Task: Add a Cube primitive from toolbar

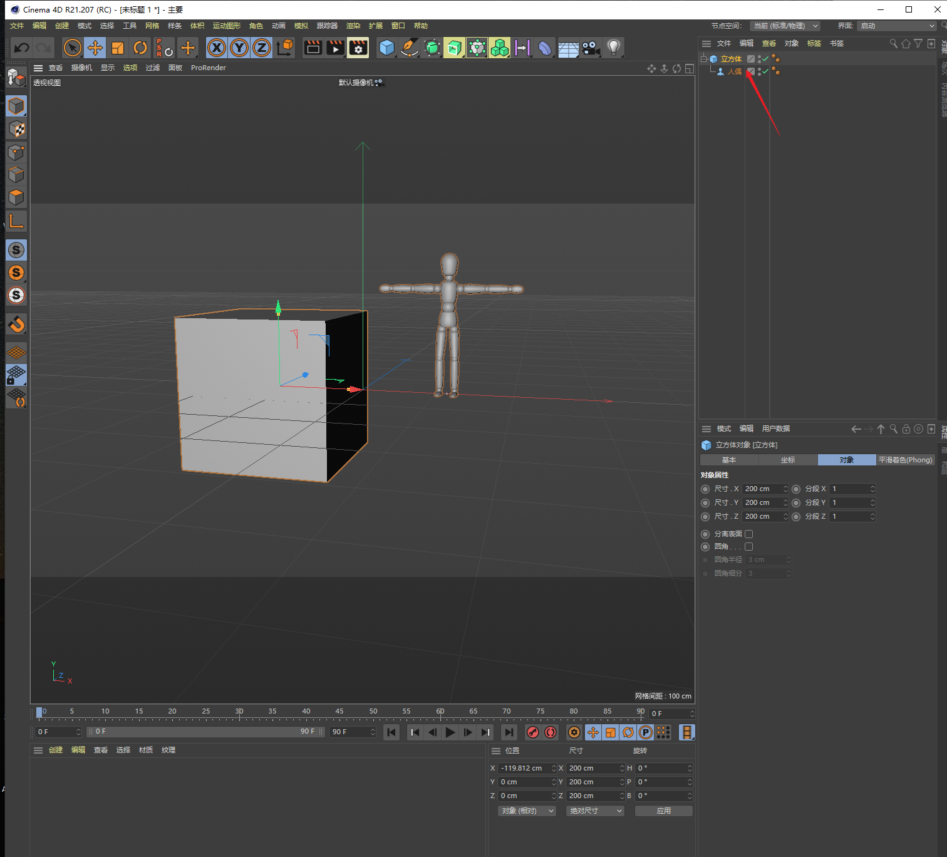Action: pyautogui.click(x=387, y=48)
